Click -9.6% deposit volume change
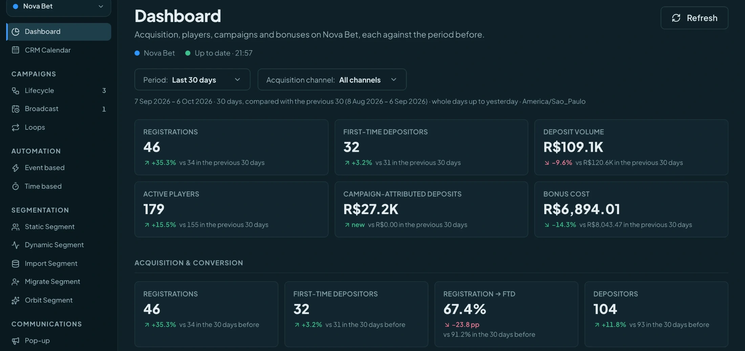 pyautogui.click(x=558, y=163)
